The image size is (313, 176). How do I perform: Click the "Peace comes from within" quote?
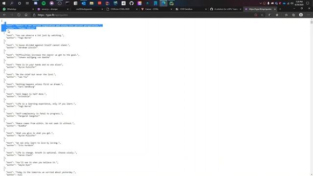(x=40, y=123)
